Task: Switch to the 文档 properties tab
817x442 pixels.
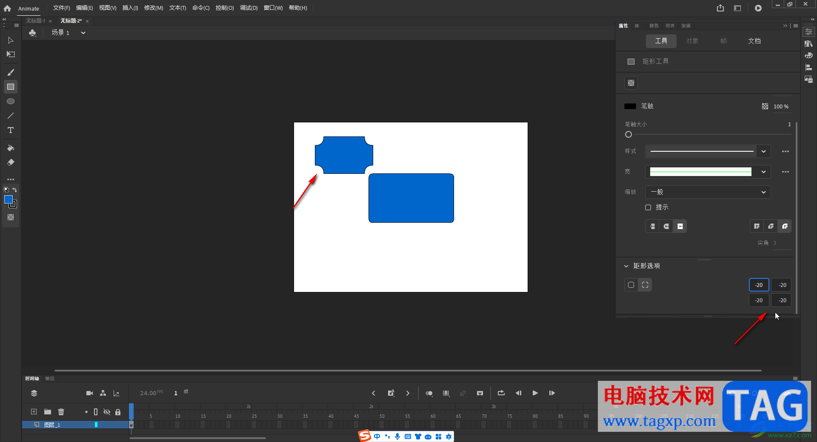Action: click(754, 41)
